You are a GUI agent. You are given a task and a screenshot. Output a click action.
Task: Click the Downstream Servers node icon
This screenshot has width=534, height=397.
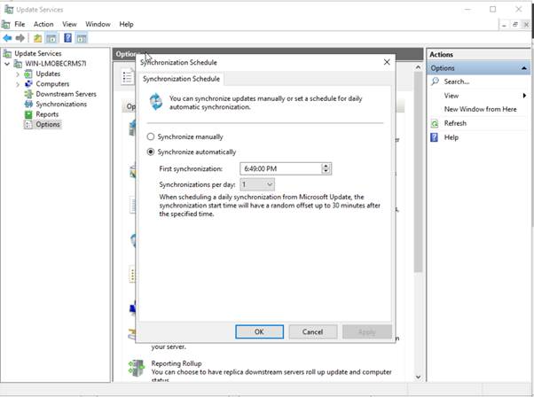[x=28, y=94]
